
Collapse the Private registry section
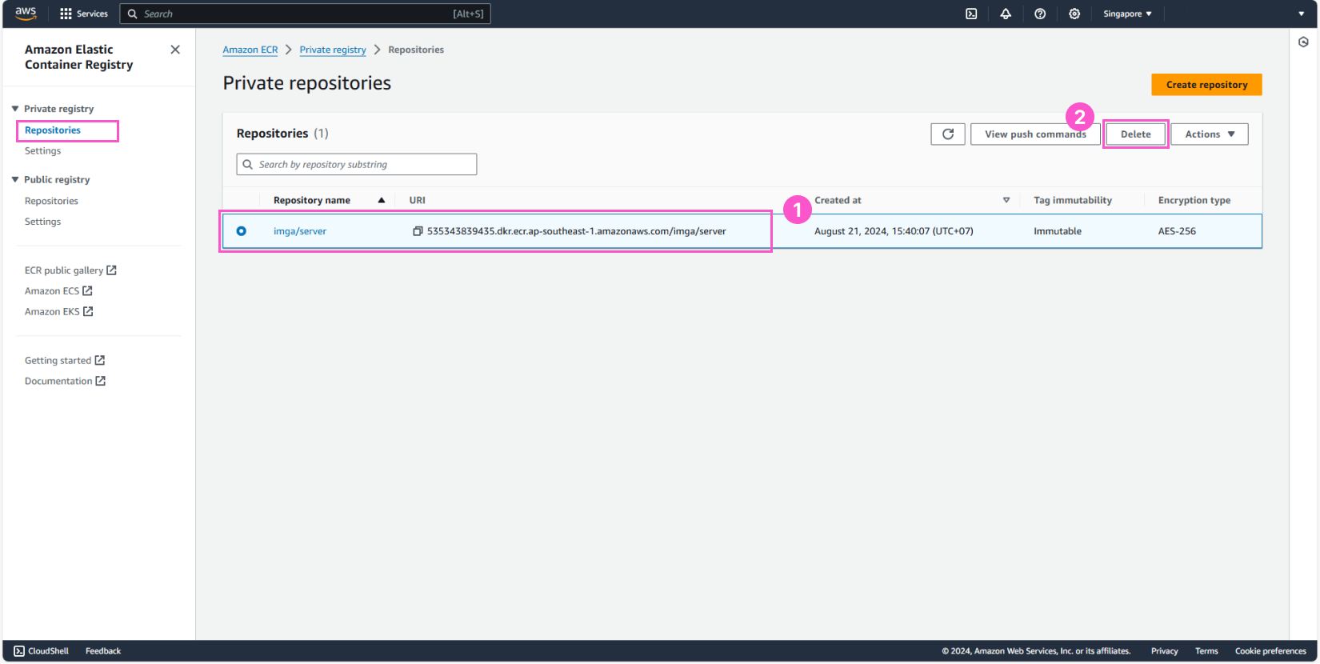[15, 109]
